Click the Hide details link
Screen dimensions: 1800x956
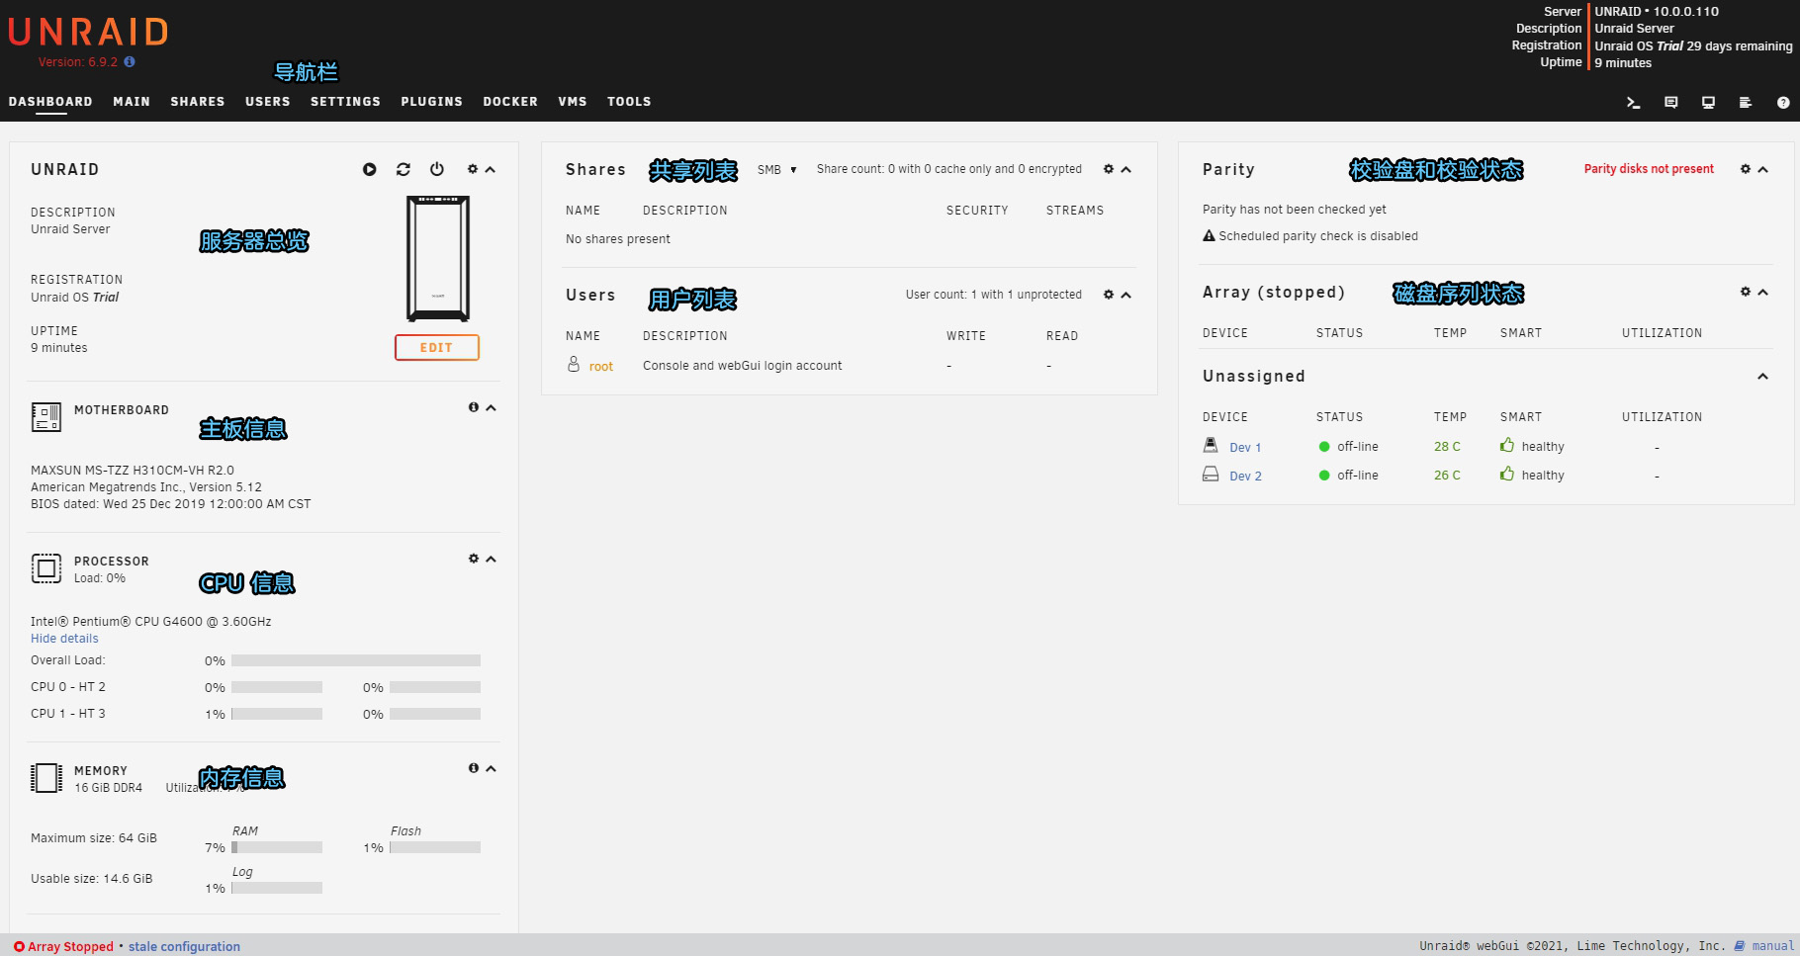pos(64,639)
